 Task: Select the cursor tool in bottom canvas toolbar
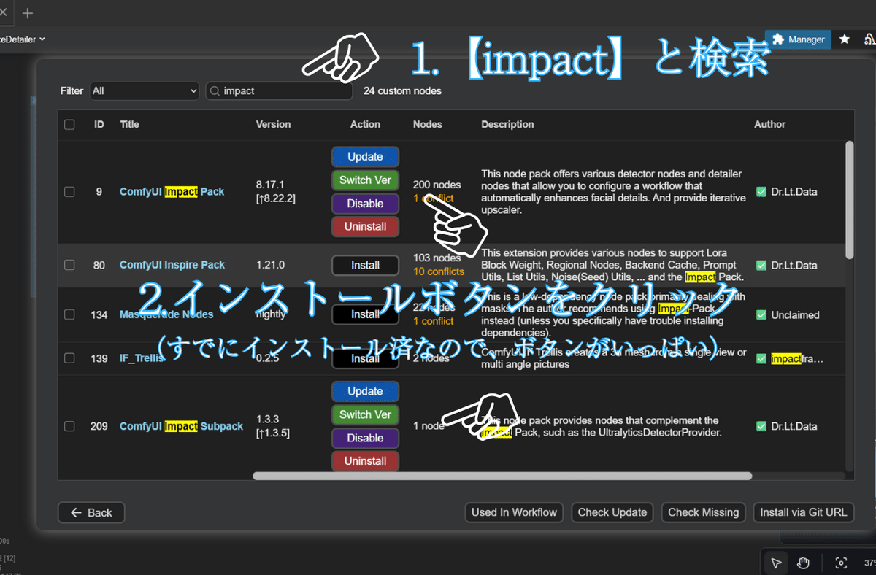tap(776, 562)
